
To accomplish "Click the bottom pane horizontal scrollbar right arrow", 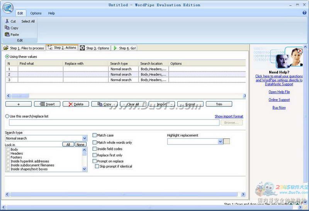I will 243,194.
